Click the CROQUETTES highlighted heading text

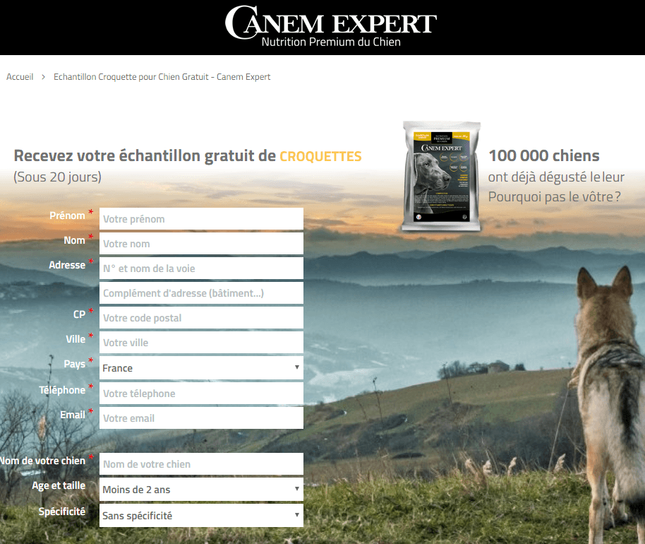point(320,157)
